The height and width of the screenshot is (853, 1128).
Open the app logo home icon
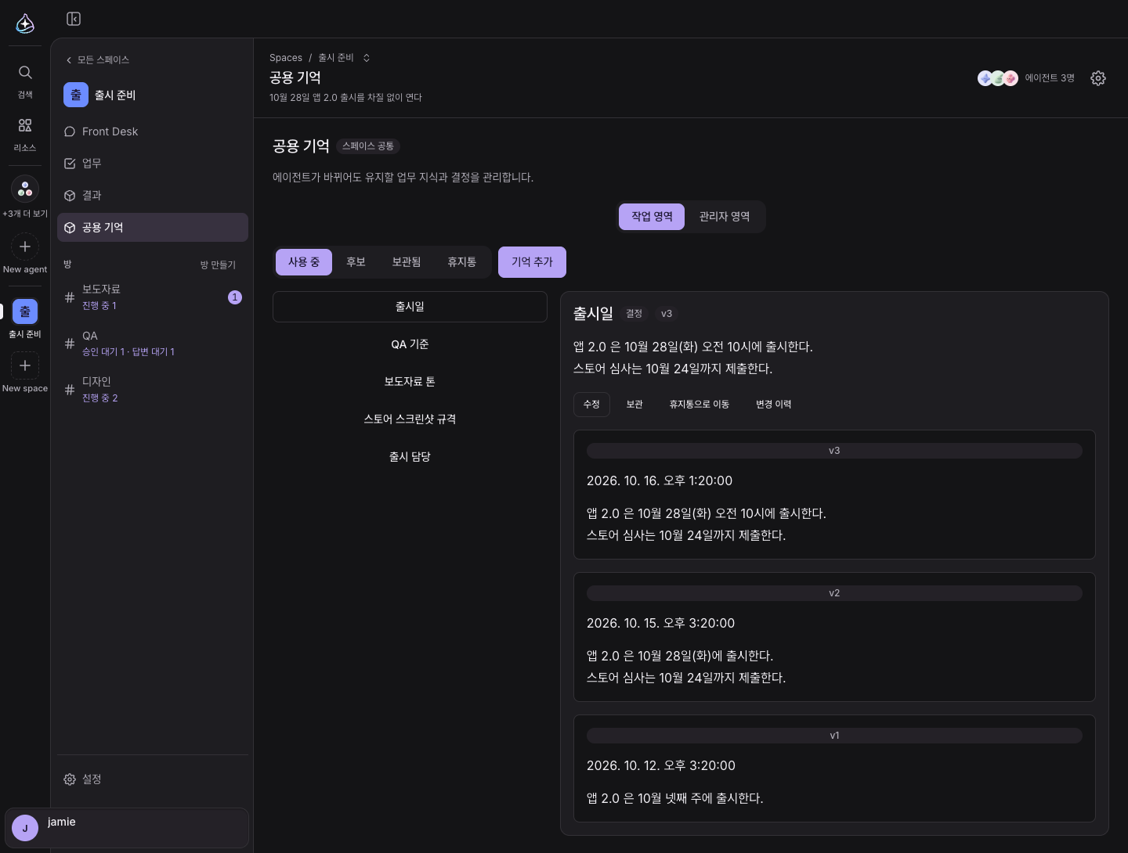click(x=25, y=23)
